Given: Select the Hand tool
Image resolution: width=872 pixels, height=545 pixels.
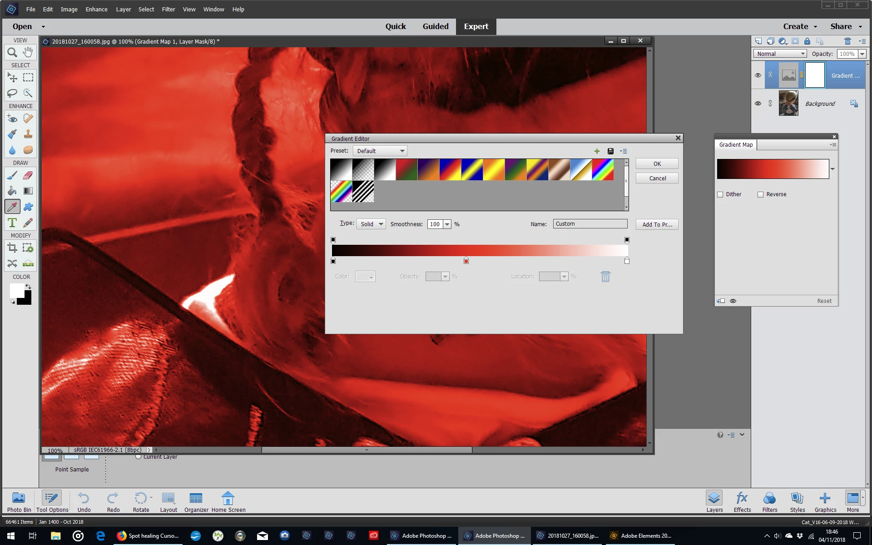Looking at the screenshot, I should (x=28, y=52).
